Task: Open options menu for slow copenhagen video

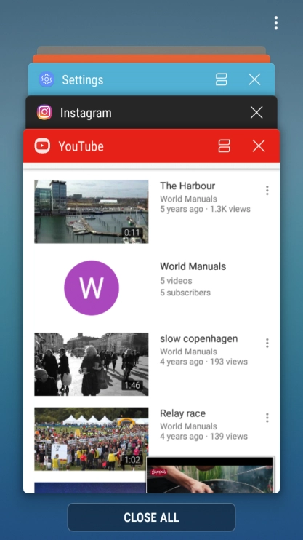Action: 267,343
